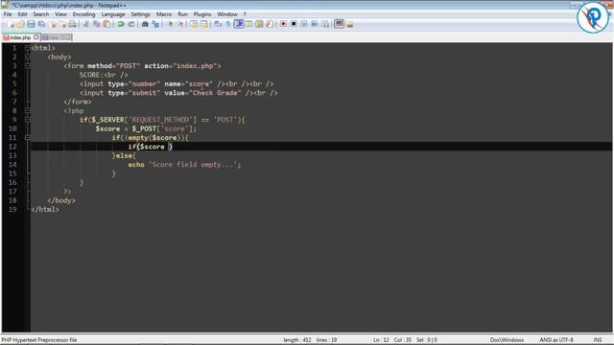
Task: Save the file with the Save icon
Action: coord(31,24)
